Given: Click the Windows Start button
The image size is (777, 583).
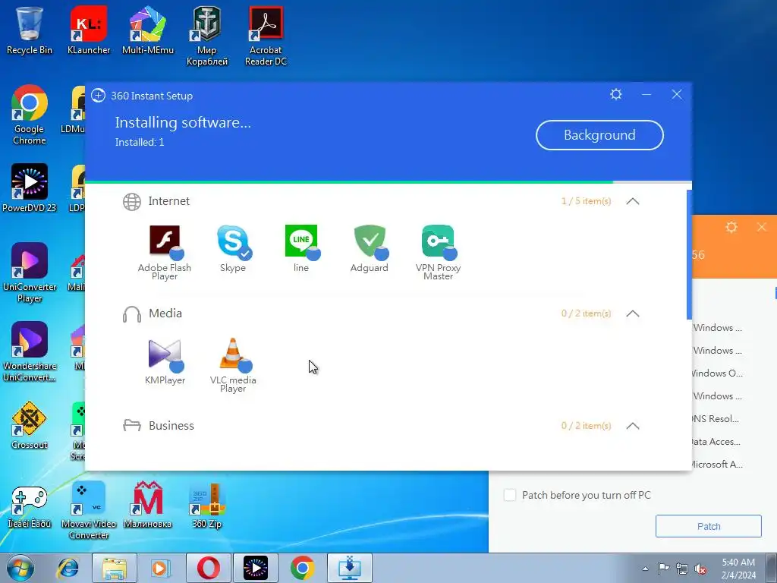Looking at the screenshot, I should (x=20, y=568).
